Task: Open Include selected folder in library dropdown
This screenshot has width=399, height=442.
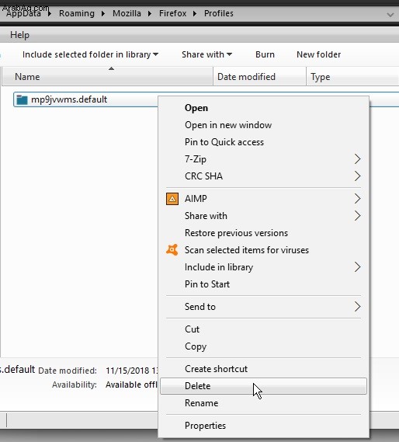Action: point(90,54)
